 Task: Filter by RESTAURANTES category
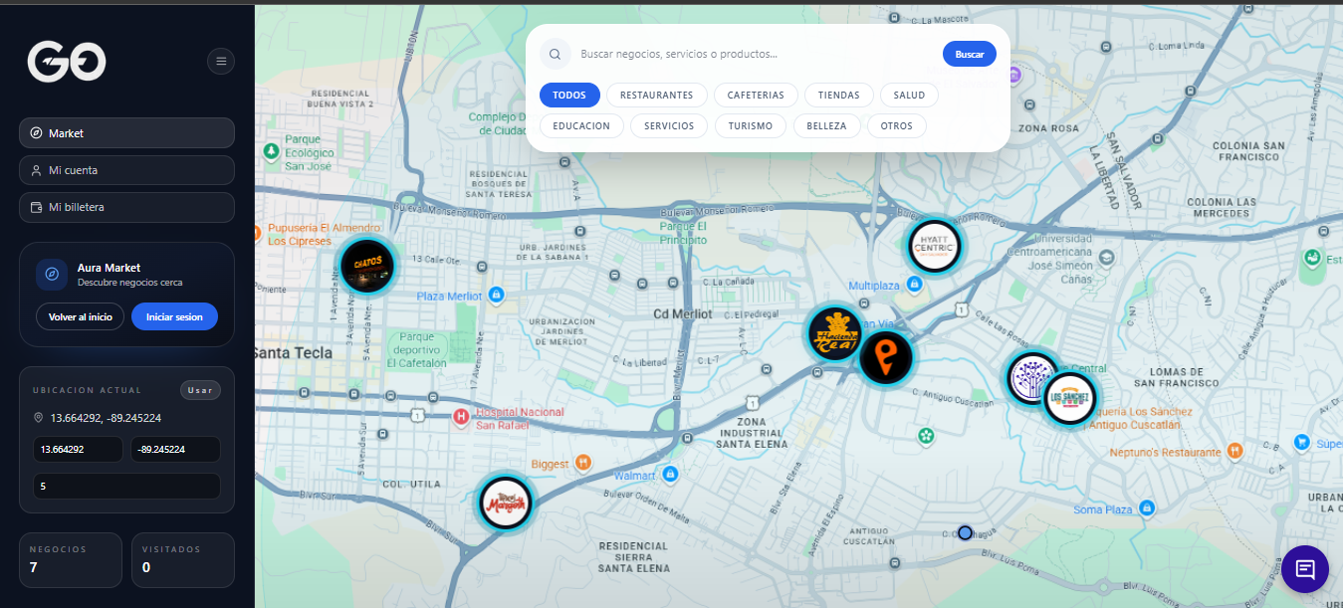(x=656, y=96)
